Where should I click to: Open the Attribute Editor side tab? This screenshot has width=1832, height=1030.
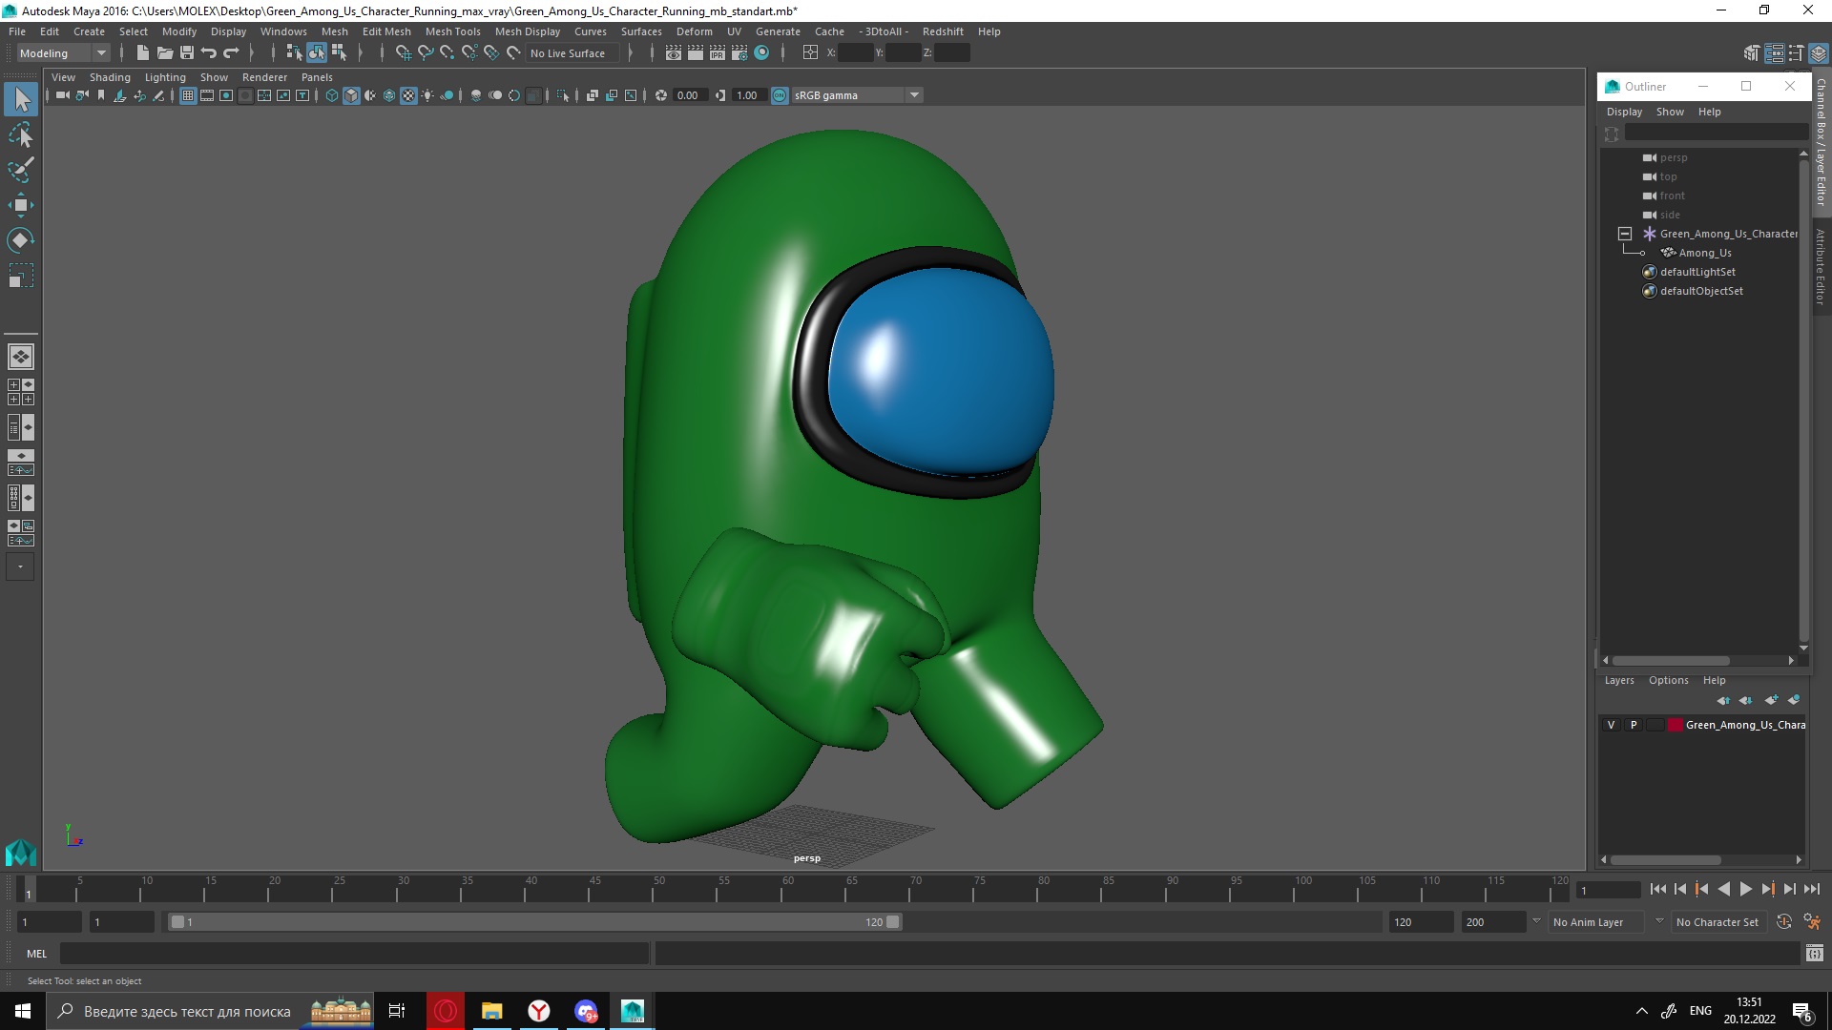pos(1822,266)
